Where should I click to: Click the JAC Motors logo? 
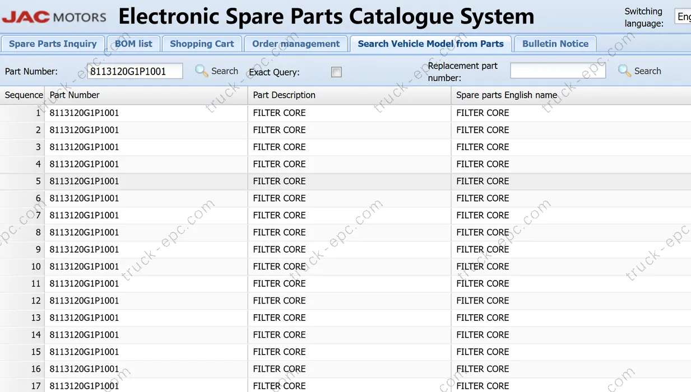[x=54, y=17]
